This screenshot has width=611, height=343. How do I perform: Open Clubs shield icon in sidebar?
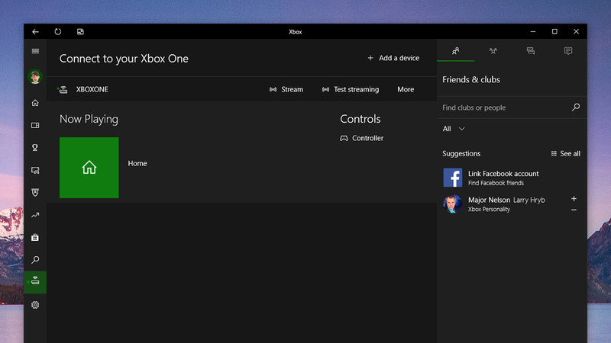coord(35,193)
